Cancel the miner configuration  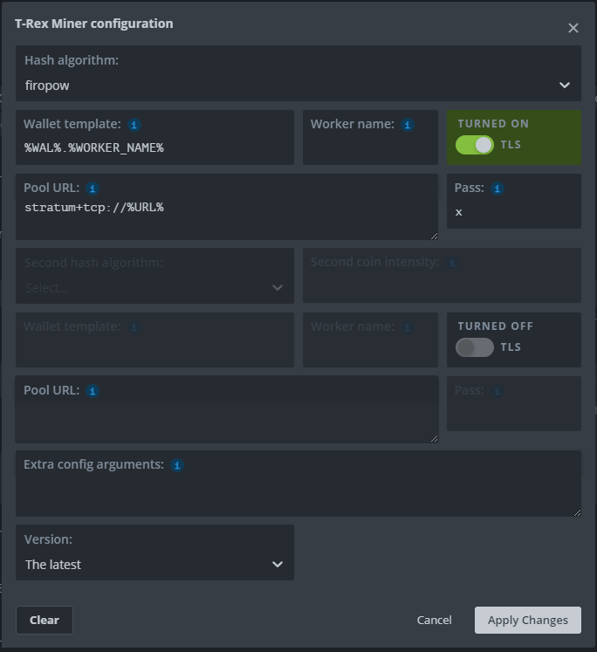point(434,620)
